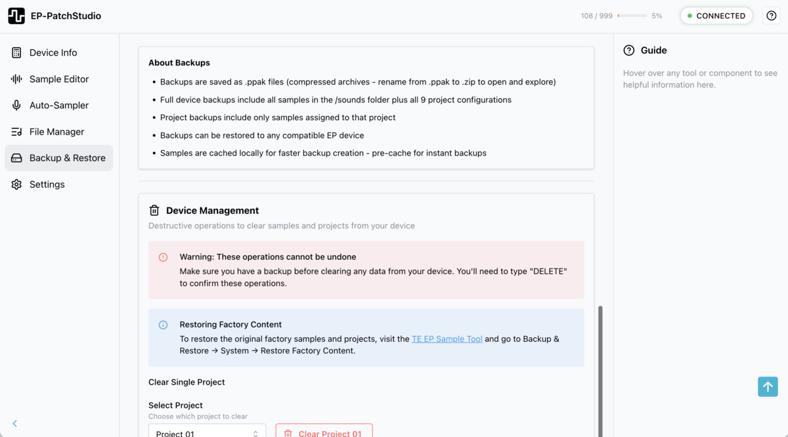This screenshot has height=437, width=788.
Task: Click the device storage progress bar
Action: pyautogui.click(x=632, y=16)
